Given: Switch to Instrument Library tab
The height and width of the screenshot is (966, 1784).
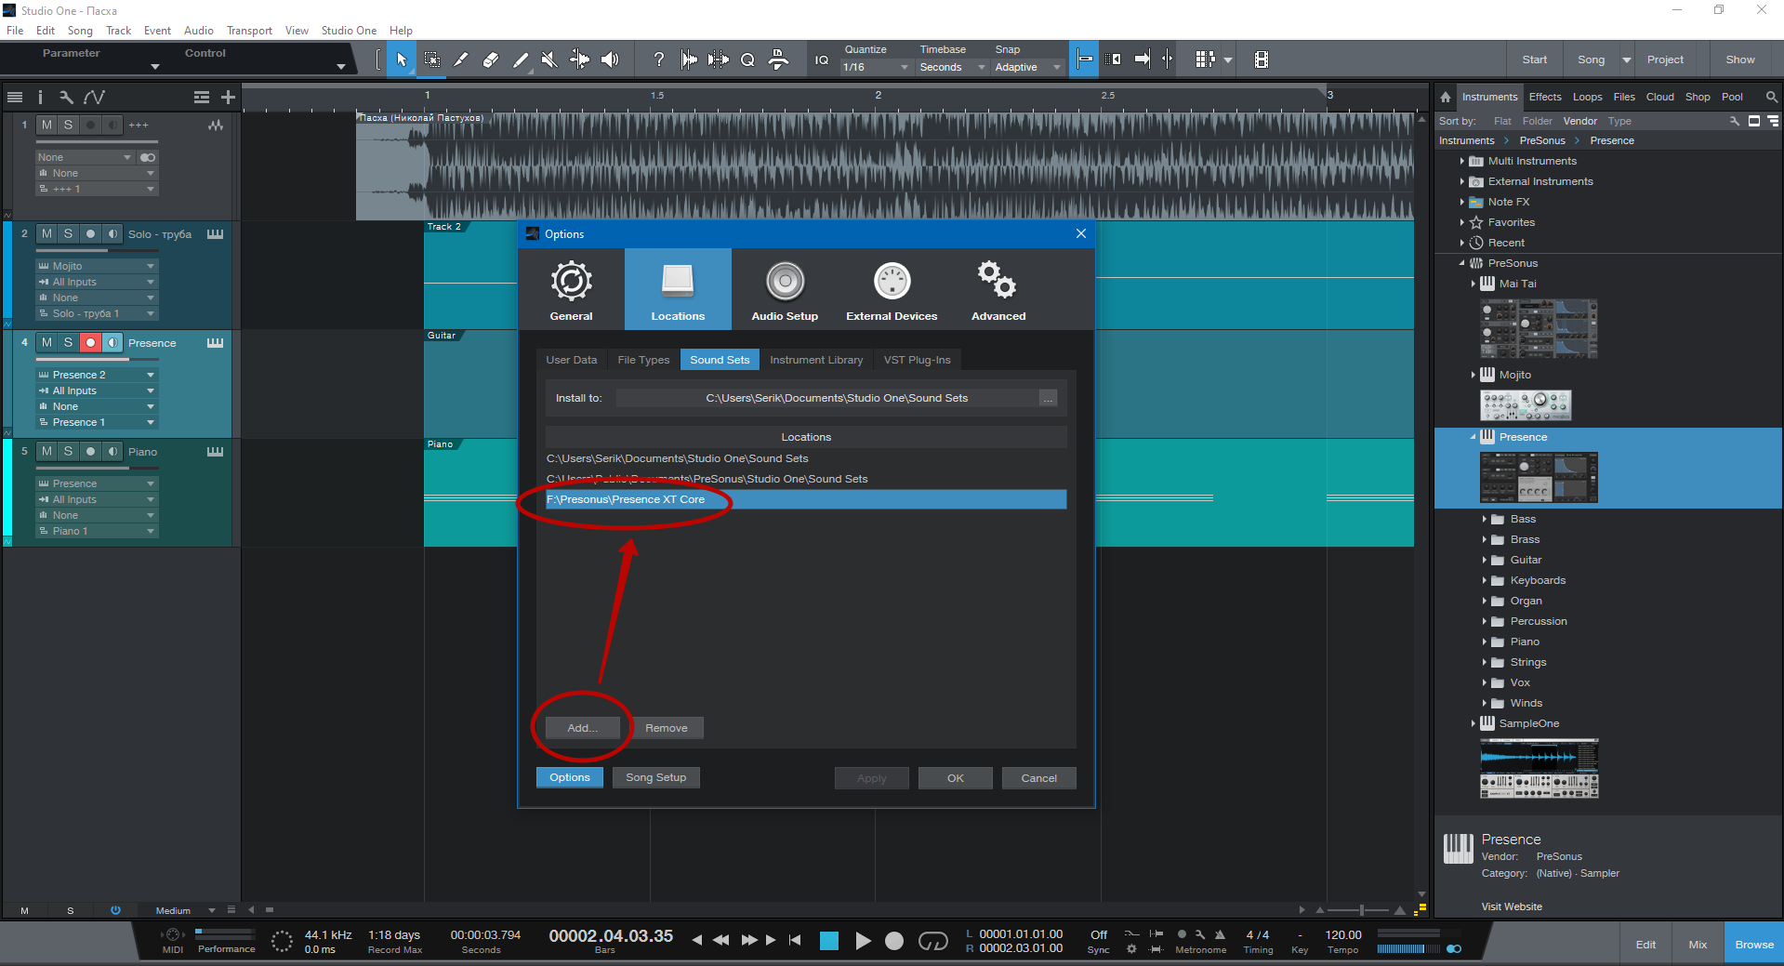Looking at the screenshot, I should (x=816, y=360).
